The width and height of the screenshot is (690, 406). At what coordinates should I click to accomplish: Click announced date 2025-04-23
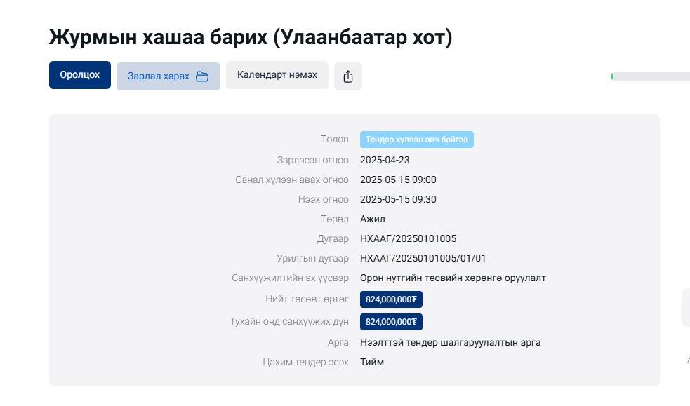tap(385, 160)
